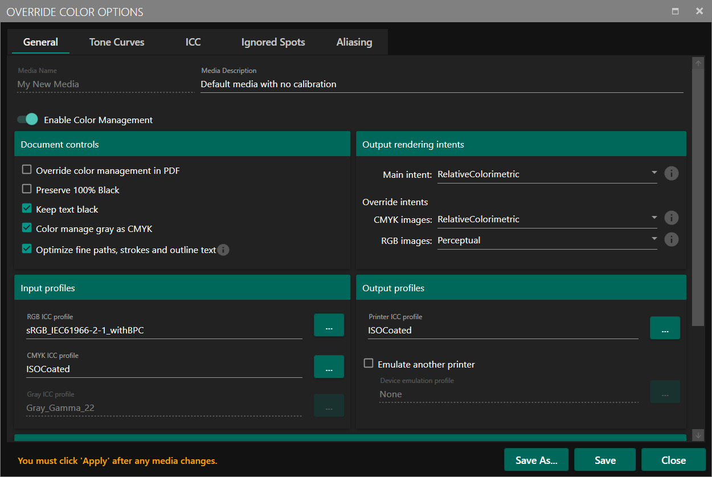Click the Media Description text field
The height and width of the screenshot is (477, 712).
(x=441, y=84)
